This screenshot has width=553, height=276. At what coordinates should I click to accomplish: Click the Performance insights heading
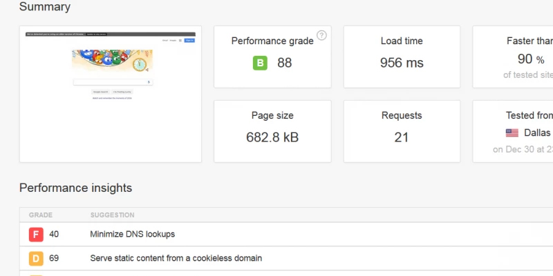(75, 188)
